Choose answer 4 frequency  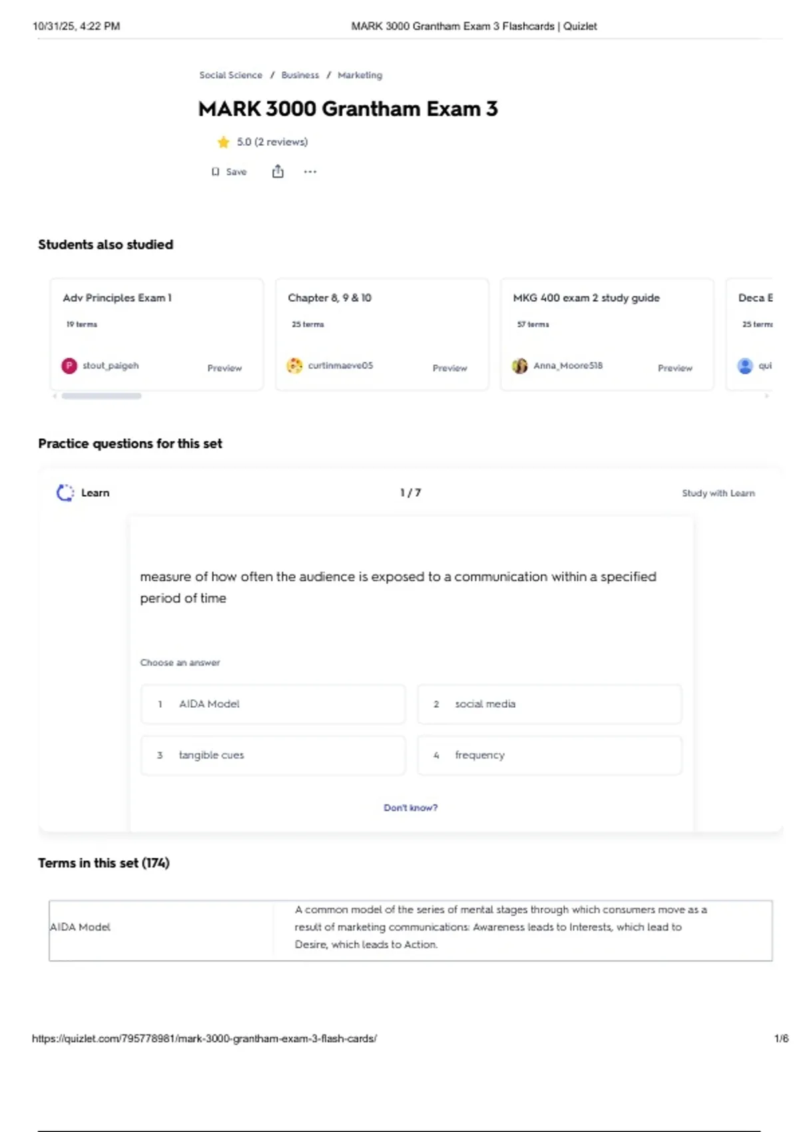coord(549,755)
